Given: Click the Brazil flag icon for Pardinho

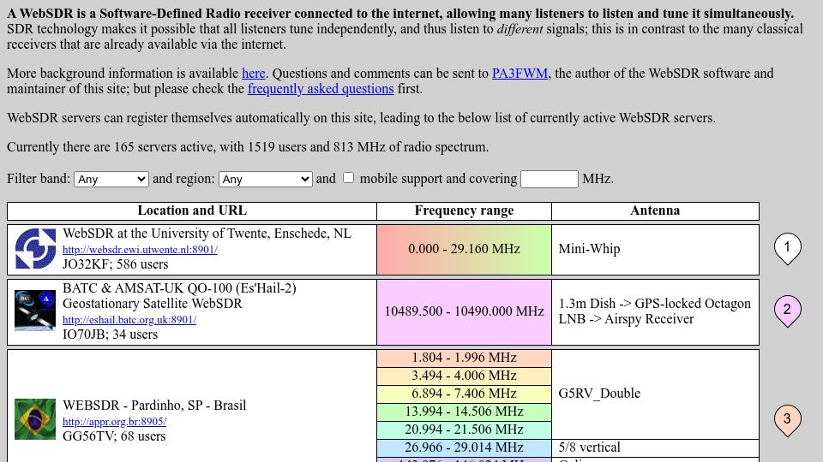Looking at the screenshot, I should 35,419.
